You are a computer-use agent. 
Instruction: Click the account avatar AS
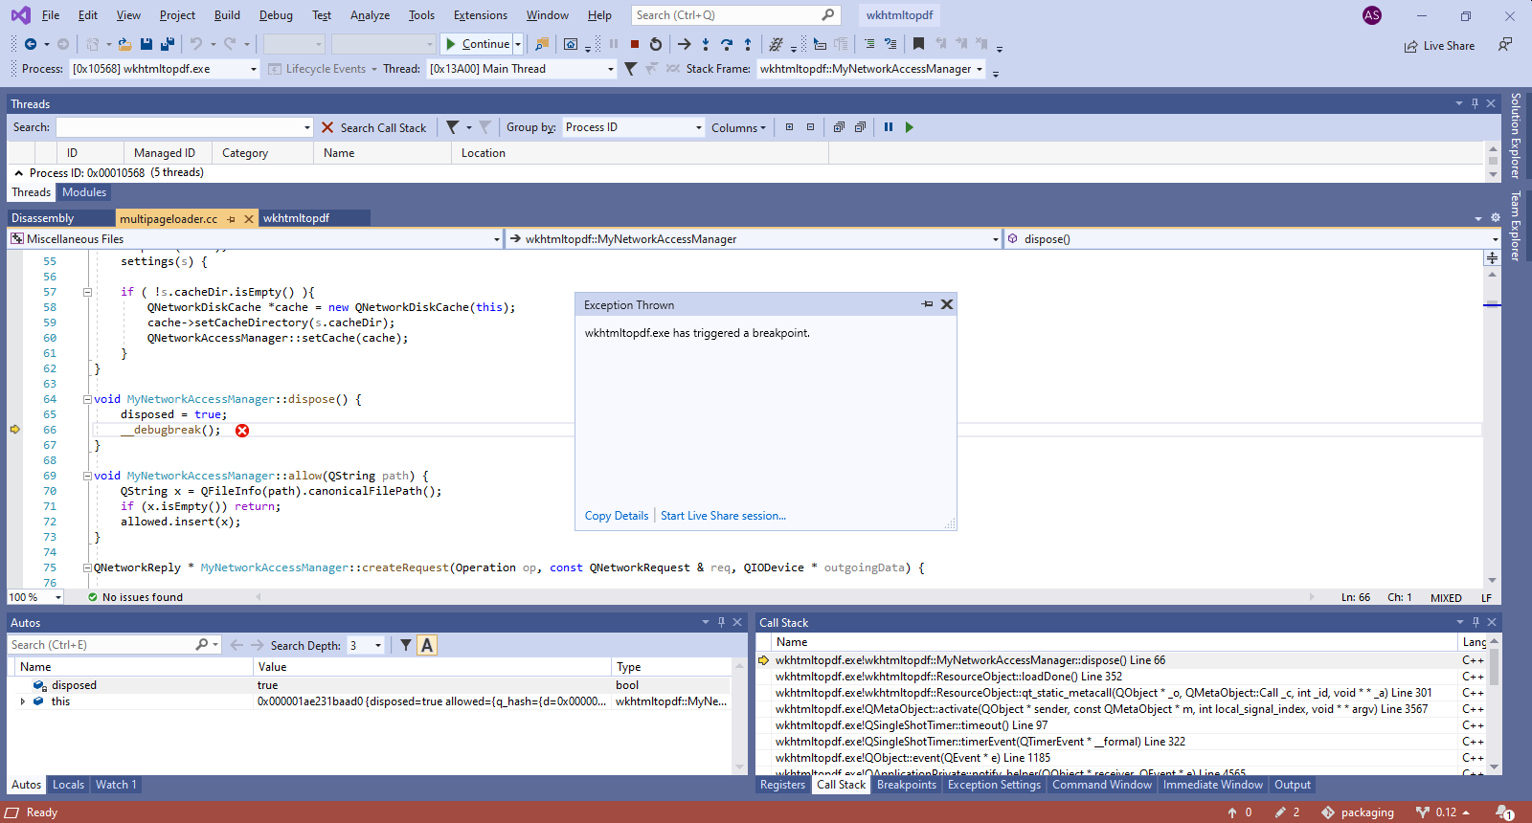pyautogui.click(x=1372, y=15)
